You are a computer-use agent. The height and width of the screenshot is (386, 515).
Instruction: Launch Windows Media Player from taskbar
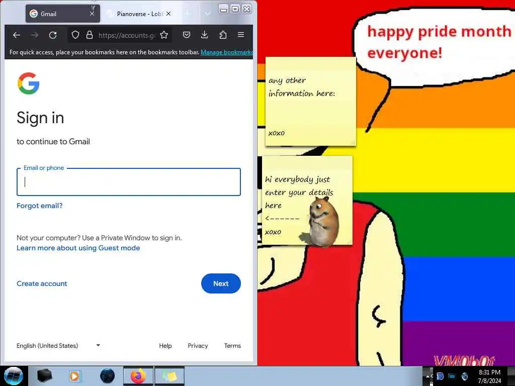pyautogui.click(x=75, y=376)
